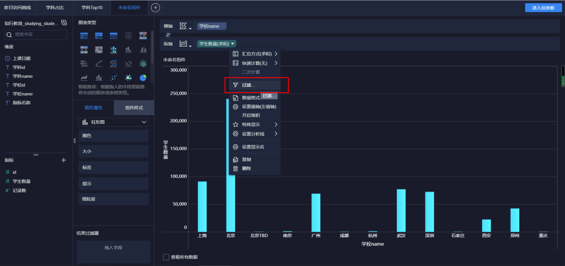
Task: Click the 拖入字段 result filter drop zone
Action: pyautogui.click(x=113, y=252)
